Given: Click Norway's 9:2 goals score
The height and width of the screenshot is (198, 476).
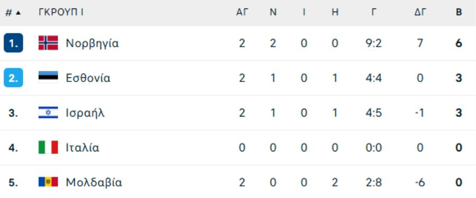Looking at the screenshot, I should 374,43.
